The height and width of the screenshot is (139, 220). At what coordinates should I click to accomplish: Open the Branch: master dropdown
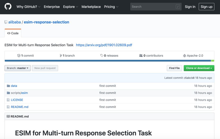18,68
